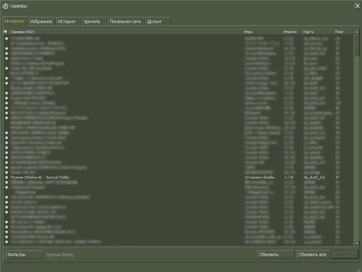
Task: Sort the list by Игра column
Action: coord(263,32)
